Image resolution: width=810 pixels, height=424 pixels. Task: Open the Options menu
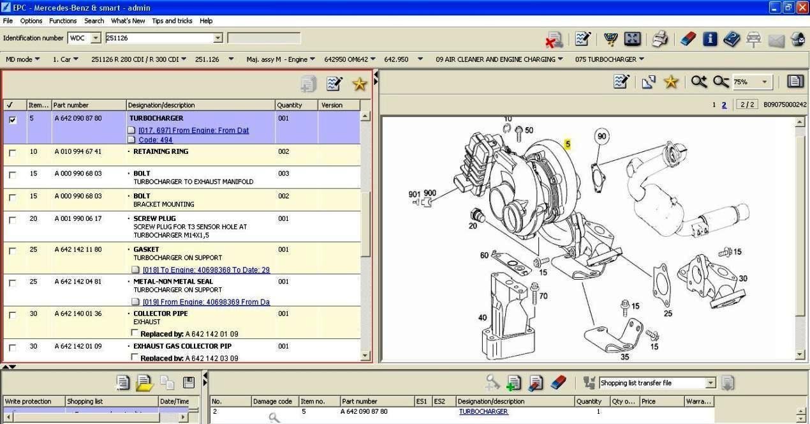(x=31, y=20)
